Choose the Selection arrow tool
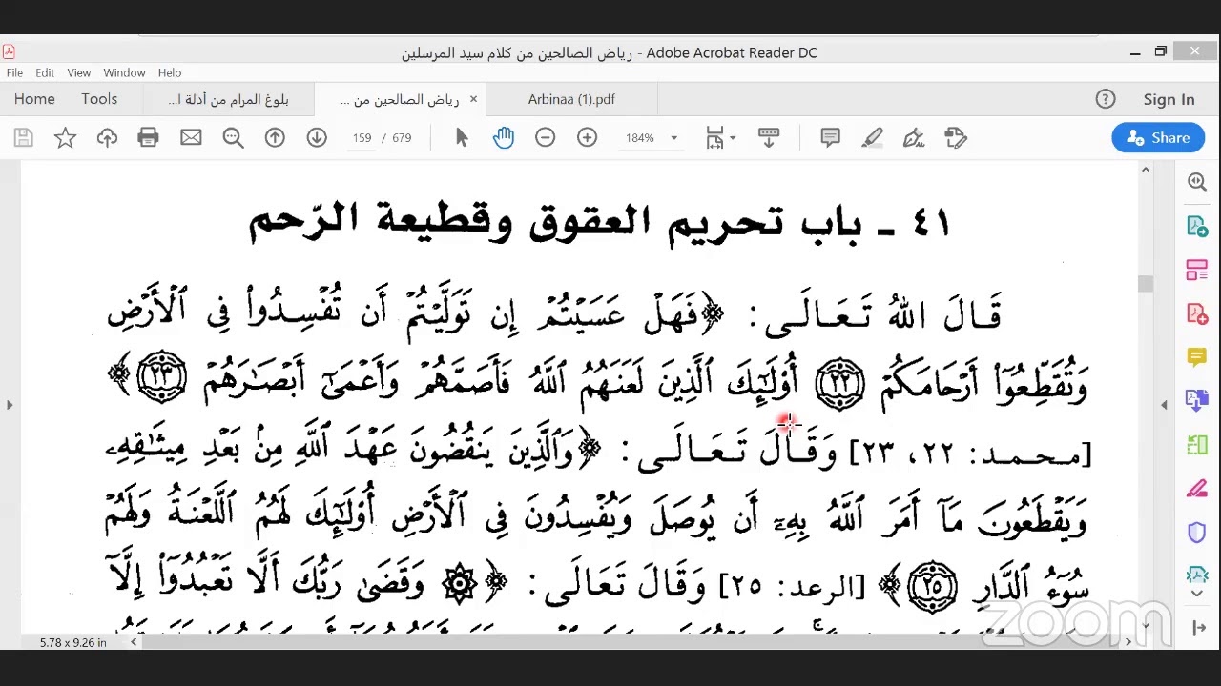This screenshot has height=686, width=1221. pyautogui.click(x=462, y=138)
